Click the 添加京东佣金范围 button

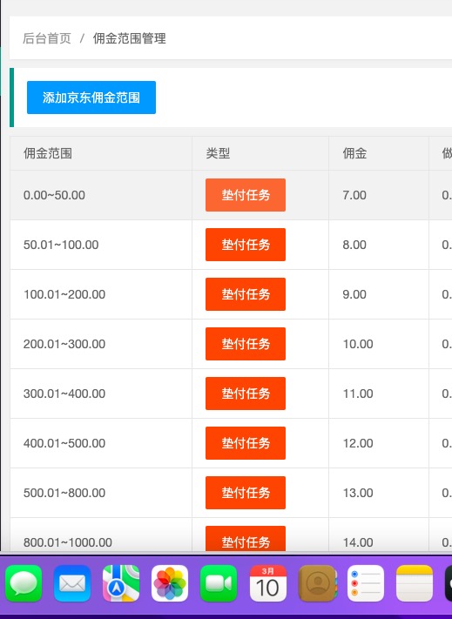pyautogui.click(x=91, y=98)
